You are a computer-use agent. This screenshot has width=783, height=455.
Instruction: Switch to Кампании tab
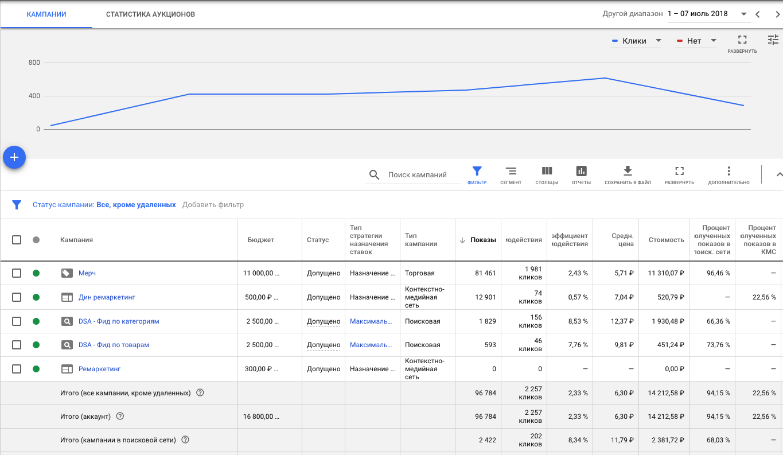tap(46, 14)
